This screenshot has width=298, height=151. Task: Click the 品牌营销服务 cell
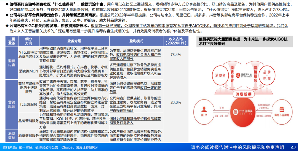[29, 121]
